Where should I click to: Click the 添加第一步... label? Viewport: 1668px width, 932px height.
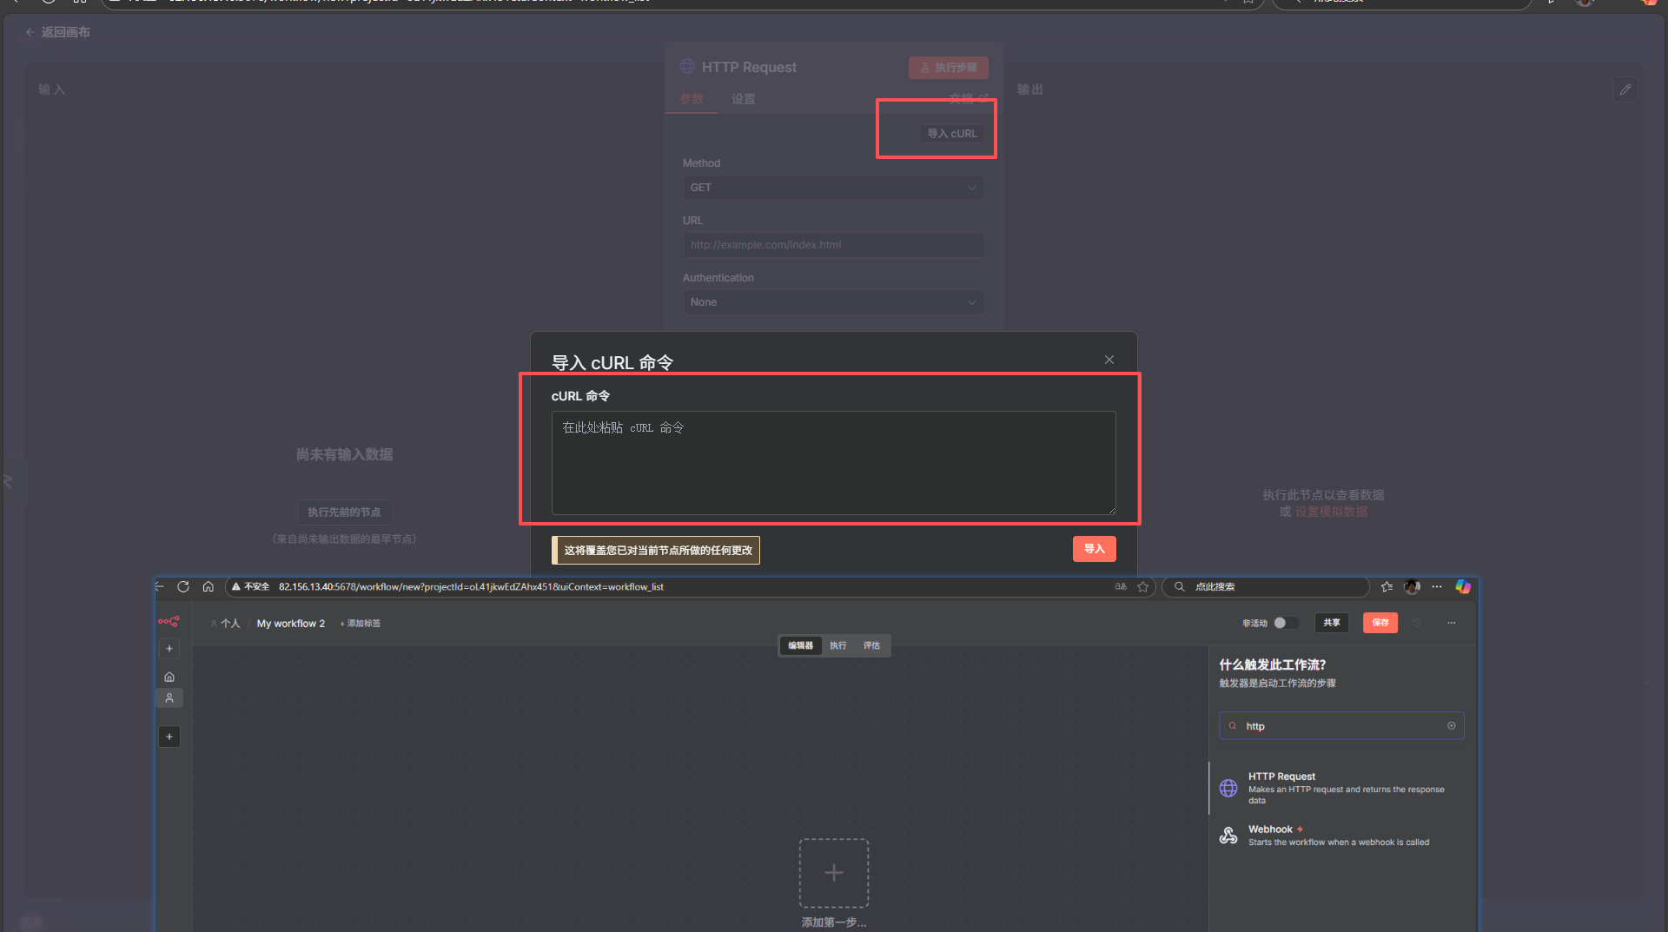tap(834, 922)
